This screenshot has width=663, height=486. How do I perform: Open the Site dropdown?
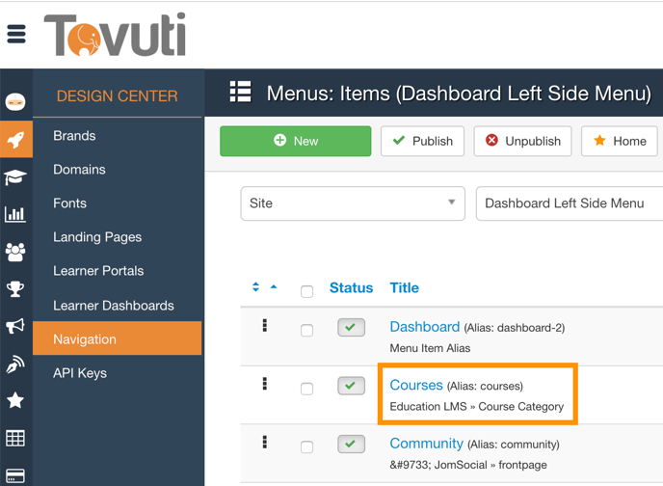pyautogui.click(x=352, y=203)
